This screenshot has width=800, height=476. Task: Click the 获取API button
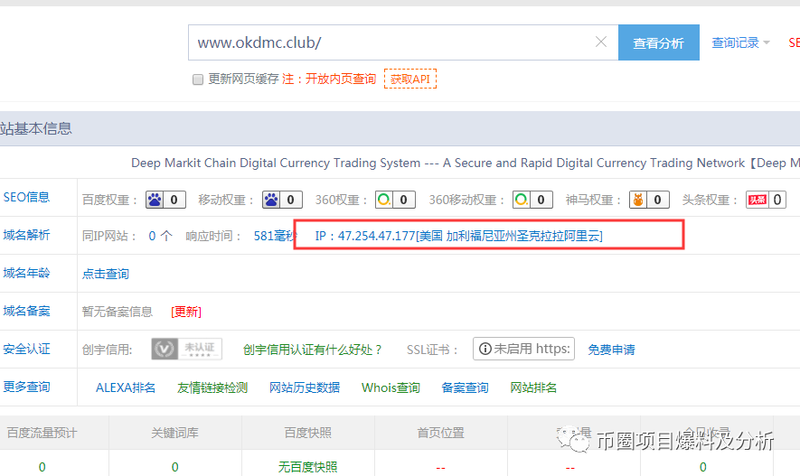(x=410, y=79)
